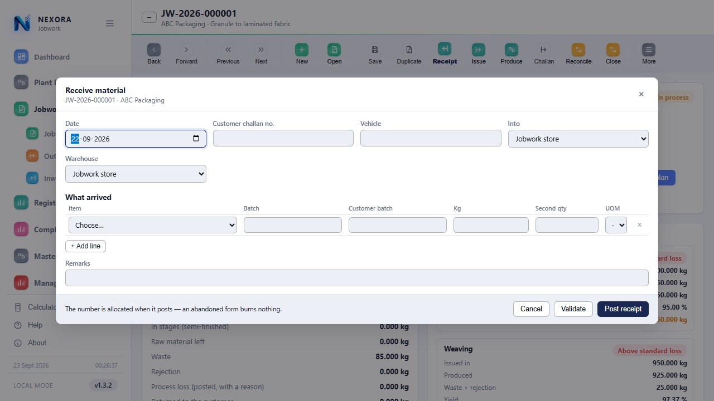Click the Vehicle input field
This screenshot has height=401, width=714.
coord(431,139)
